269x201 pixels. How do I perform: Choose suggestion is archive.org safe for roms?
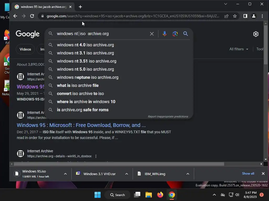[x=119, y=110]
